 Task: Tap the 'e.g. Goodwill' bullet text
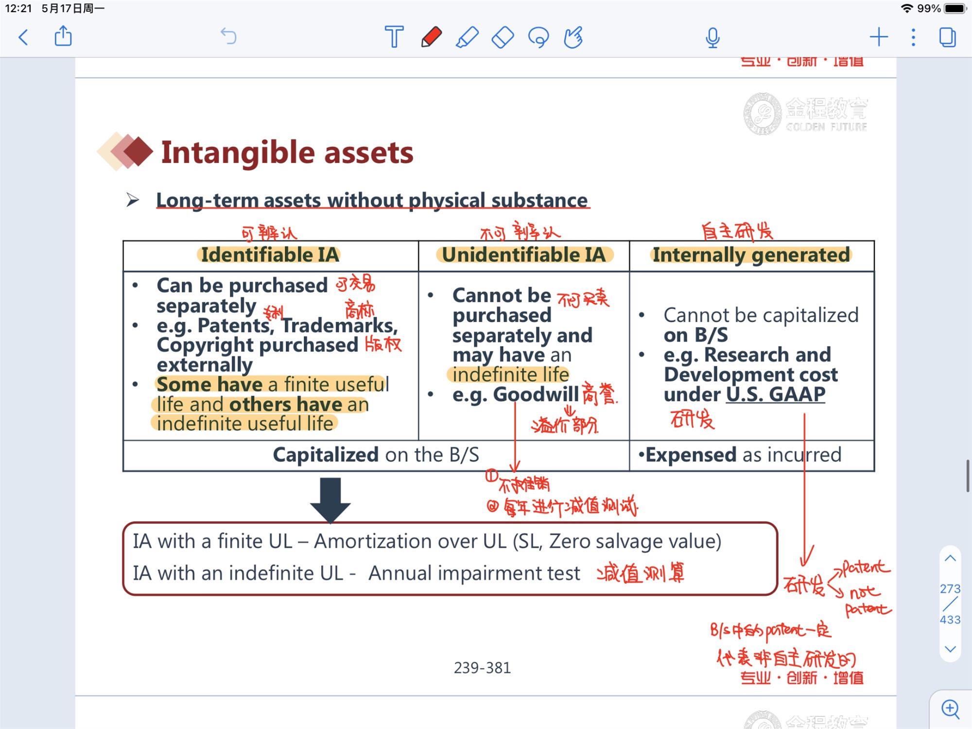tap(515, 394)
